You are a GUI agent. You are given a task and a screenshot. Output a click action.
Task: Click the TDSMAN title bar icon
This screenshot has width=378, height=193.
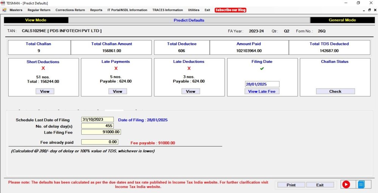click(3, 3)
